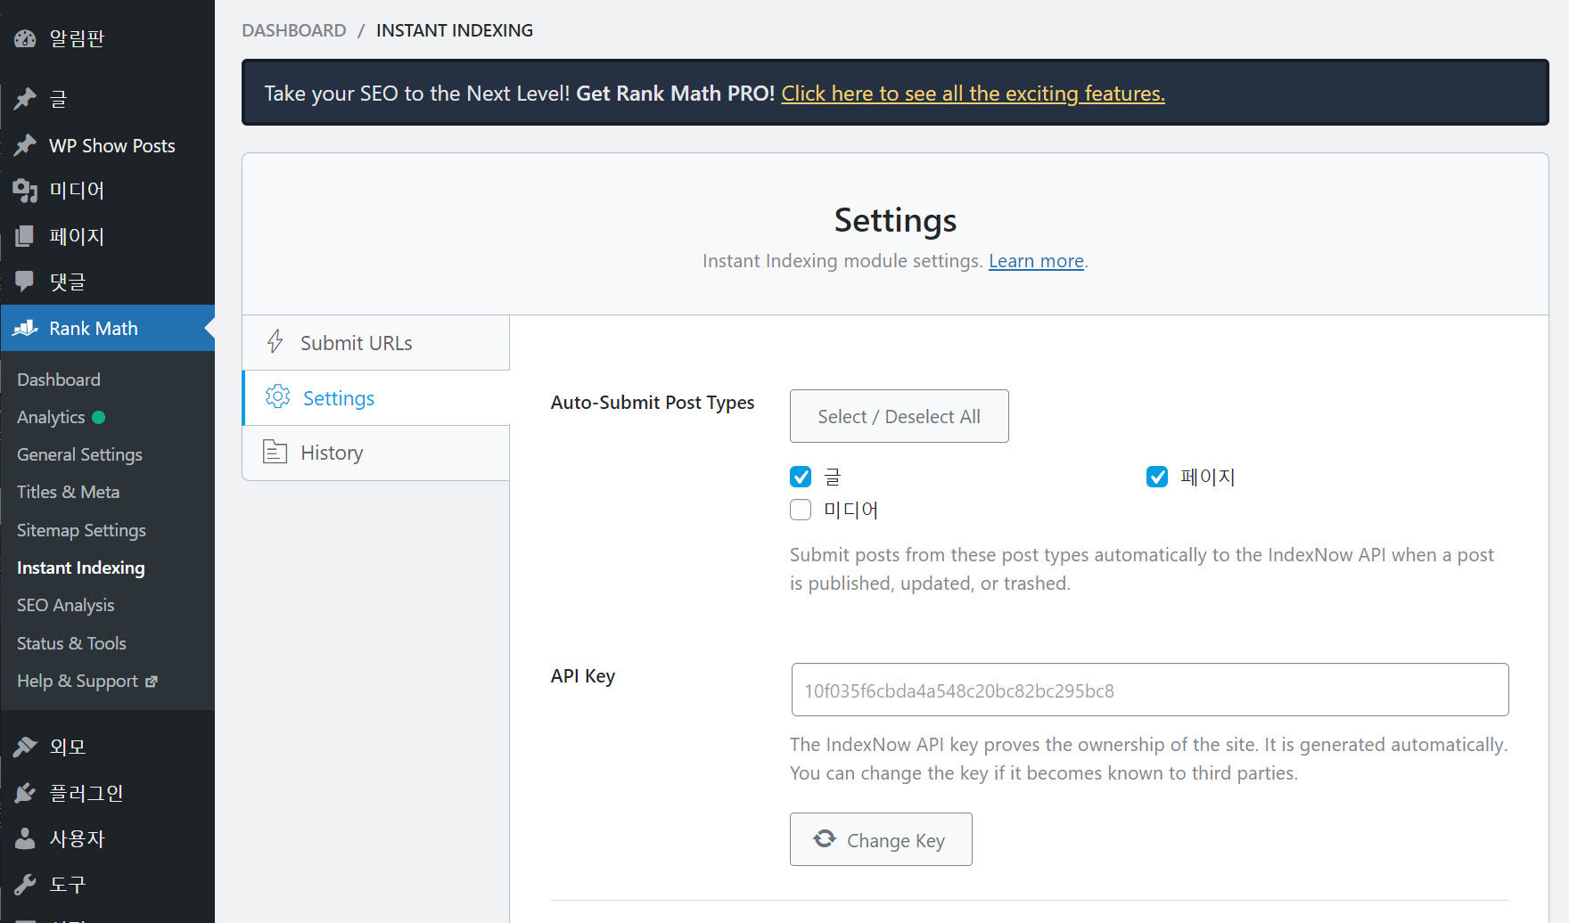The width and height of the screenshot is (1569, 923).
Task: Click the Rank Math logo icon
Action: 25,328
